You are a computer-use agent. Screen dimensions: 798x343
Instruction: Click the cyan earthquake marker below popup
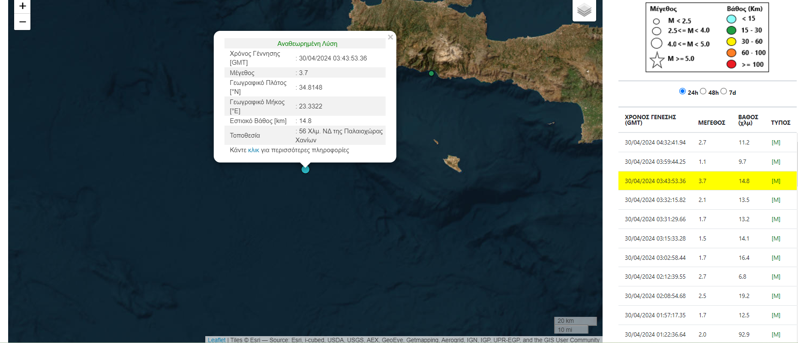pos(305,169)
